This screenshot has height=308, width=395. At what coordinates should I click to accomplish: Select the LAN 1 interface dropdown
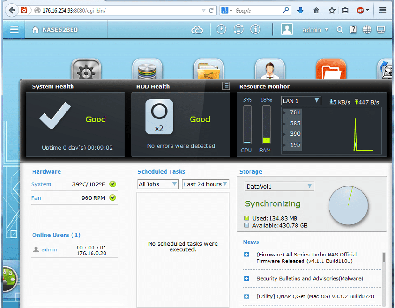pyautogui.click(x=301, y=101)
